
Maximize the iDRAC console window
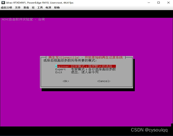(158, 2)
